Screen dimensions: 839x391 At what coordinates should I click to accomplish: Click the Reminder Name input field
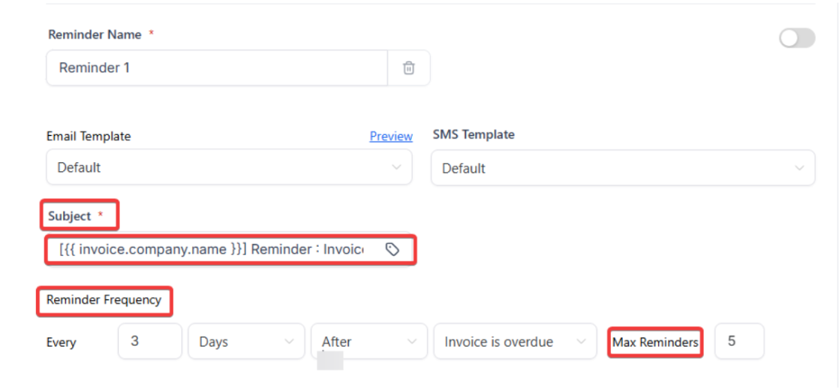[216, 68]
